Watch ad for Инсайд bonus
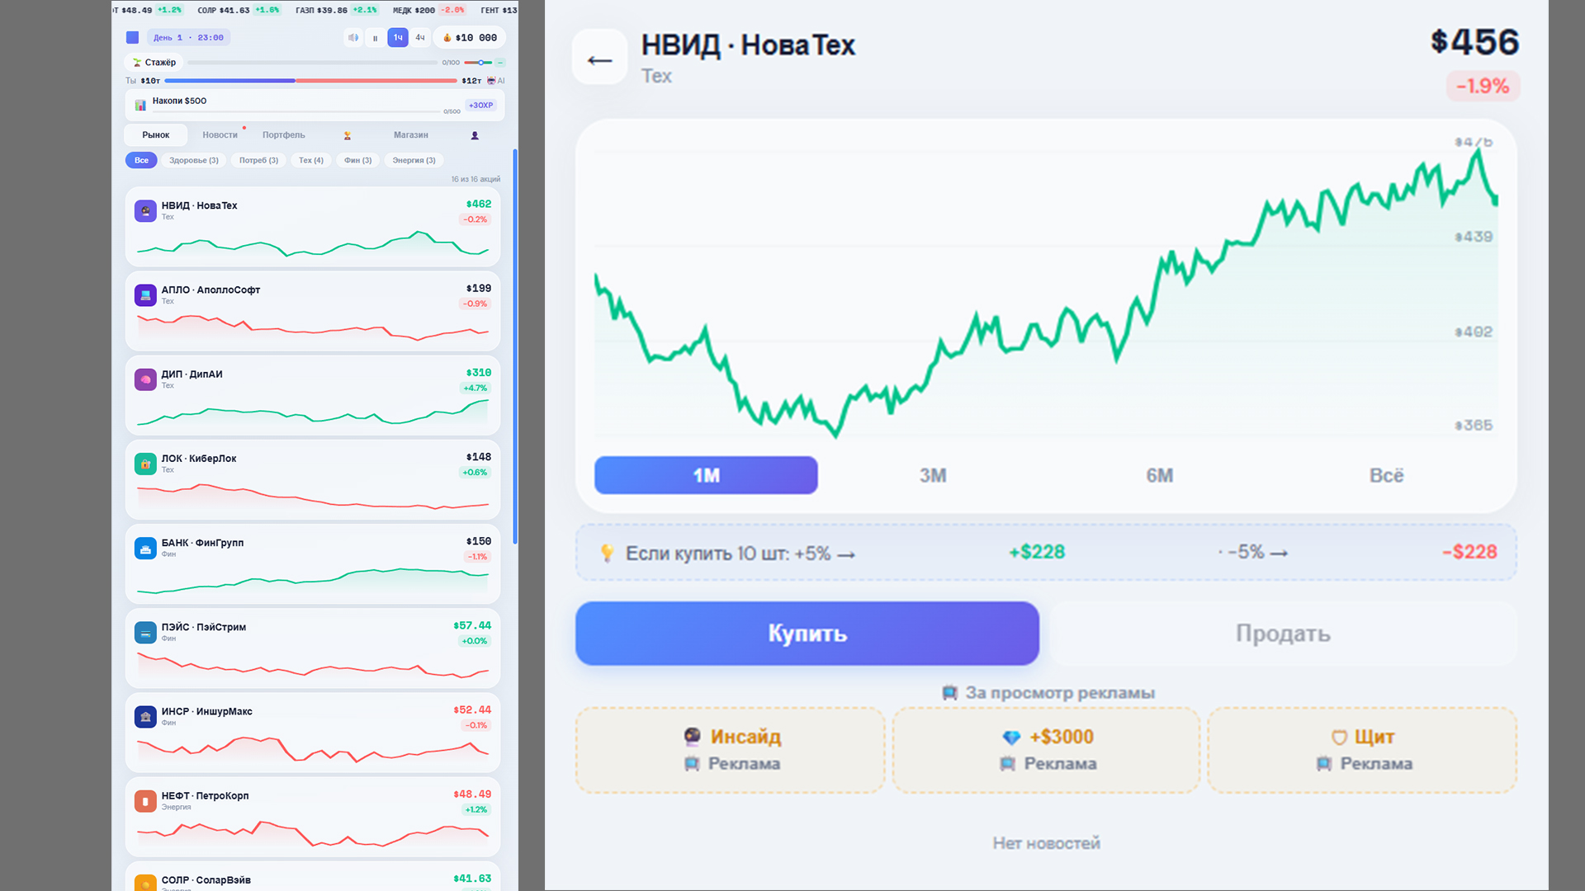Viewport: 1585px width, 891px height. [x=731, y=750]
